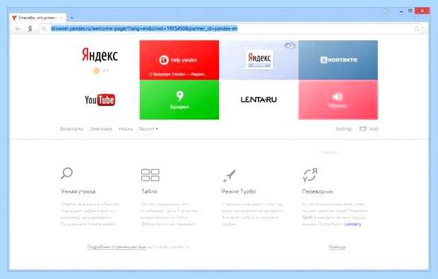
Task: Open the YouTube tile
Action: point(100,100)
